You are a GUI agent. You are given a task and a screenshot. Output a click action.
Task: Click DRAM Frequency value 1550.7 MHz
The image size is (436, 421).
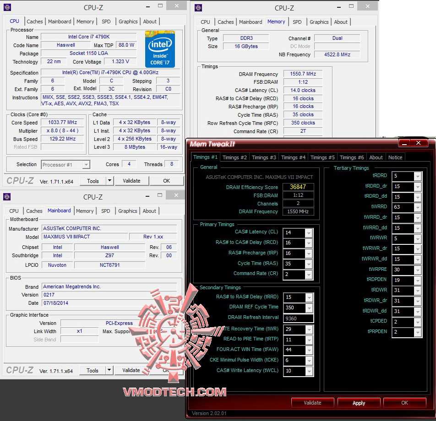[303, 74]
